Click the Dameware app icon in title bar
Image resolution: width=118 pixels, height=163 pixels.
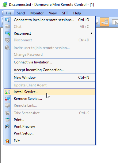coord(5,5)
